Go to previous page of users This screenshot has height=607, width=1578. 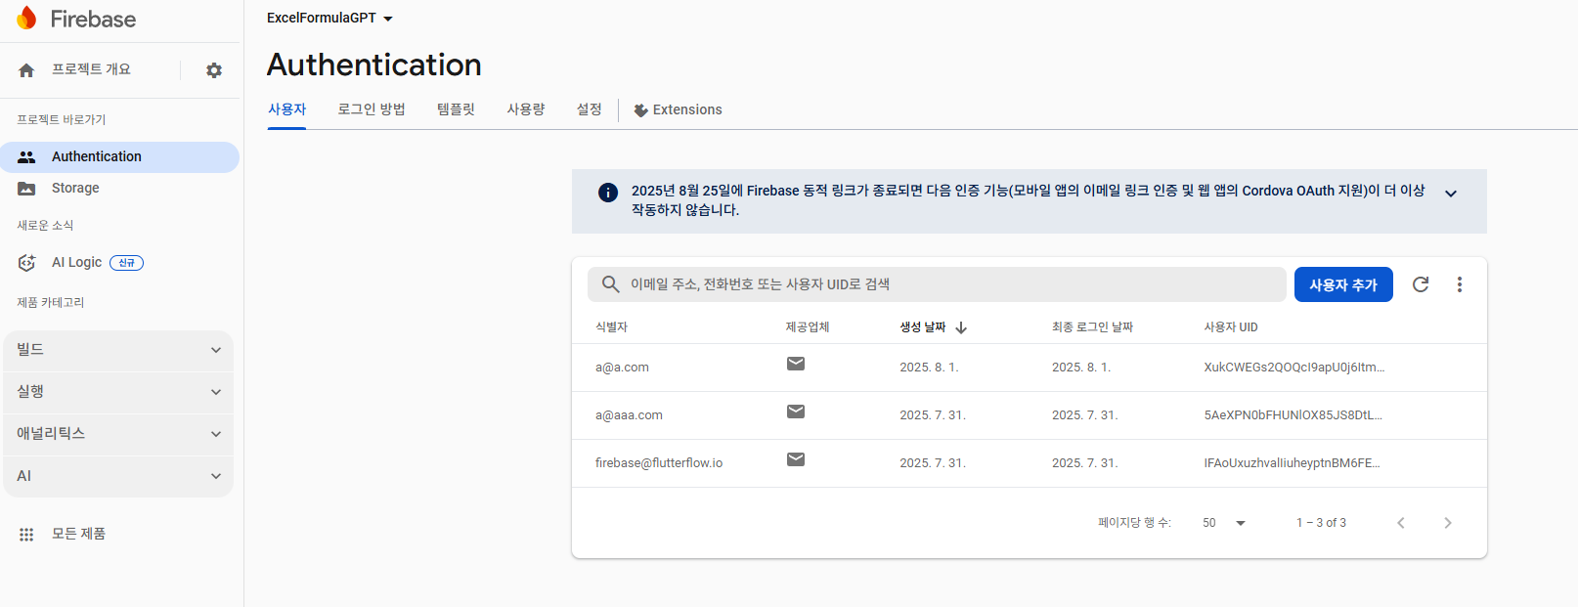pos(1401,523)
